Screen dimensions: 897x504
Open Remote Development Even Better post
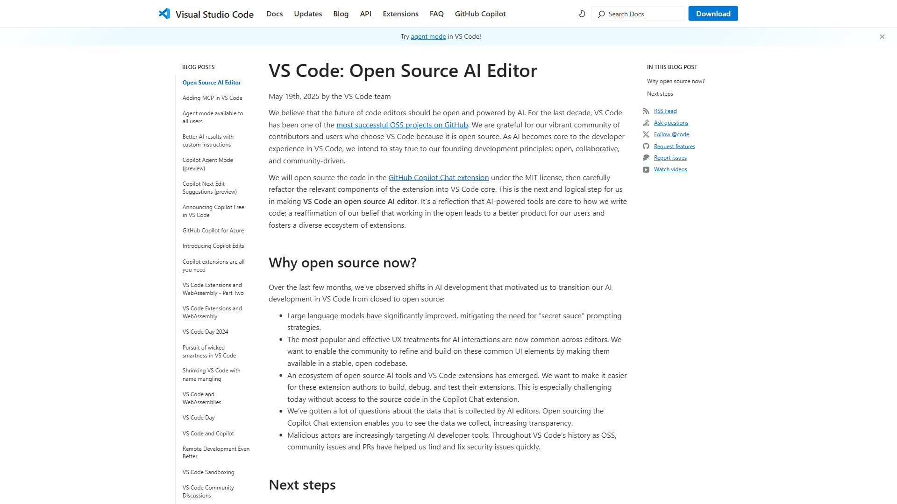click(x=216, y=453)
